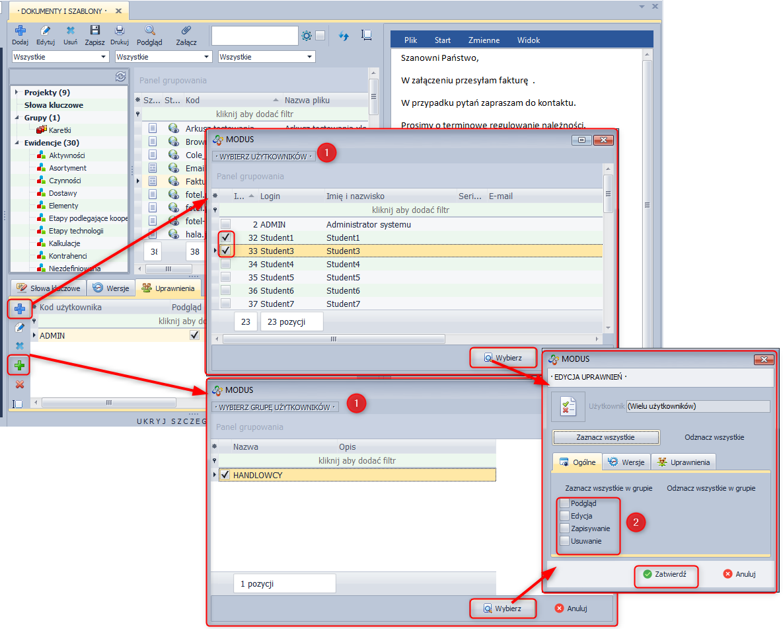The image size is (783, 629).
Task: Add user permission with blue plus icon
Action: pos(20,309)
